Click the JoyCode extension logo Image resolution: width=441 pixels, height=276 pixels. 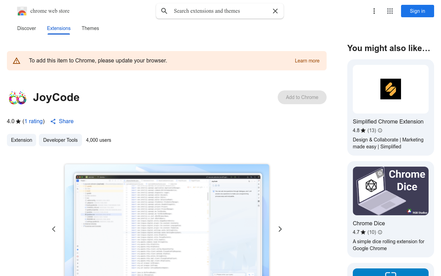pyautogui.click(x=17, y=98)
